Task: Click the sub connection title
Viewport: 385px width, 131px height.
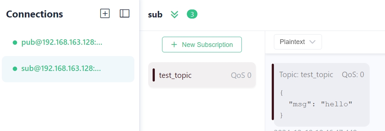Action: (x=155, y=15)
